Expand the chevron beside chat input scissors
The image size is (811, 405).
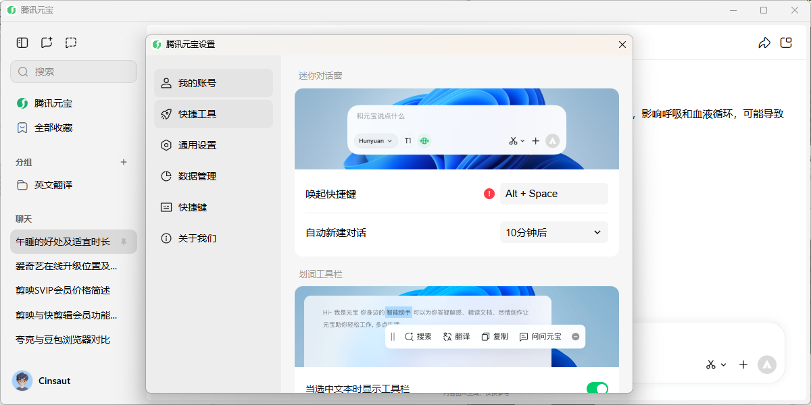point(723,364)
